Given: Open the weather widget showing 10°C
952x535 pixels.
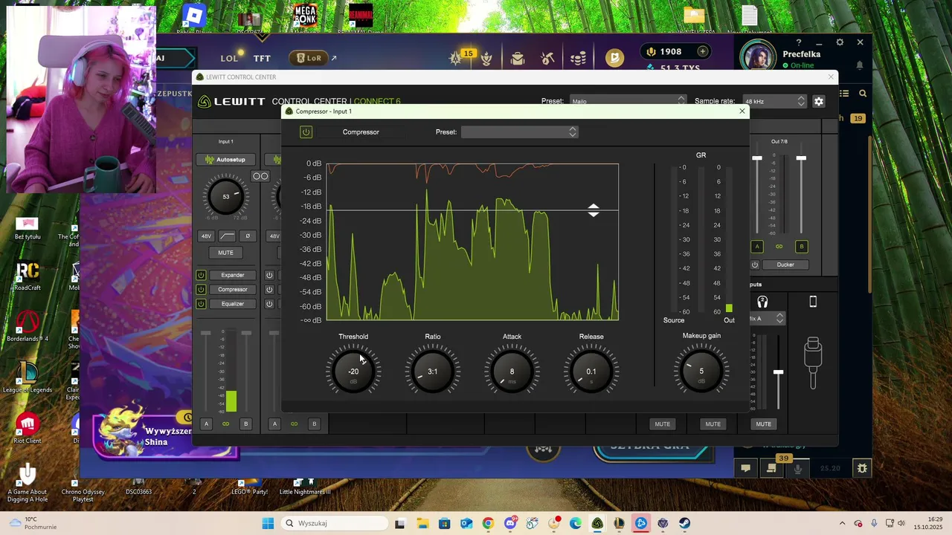Looking at the screenshot, I should 33,523.
